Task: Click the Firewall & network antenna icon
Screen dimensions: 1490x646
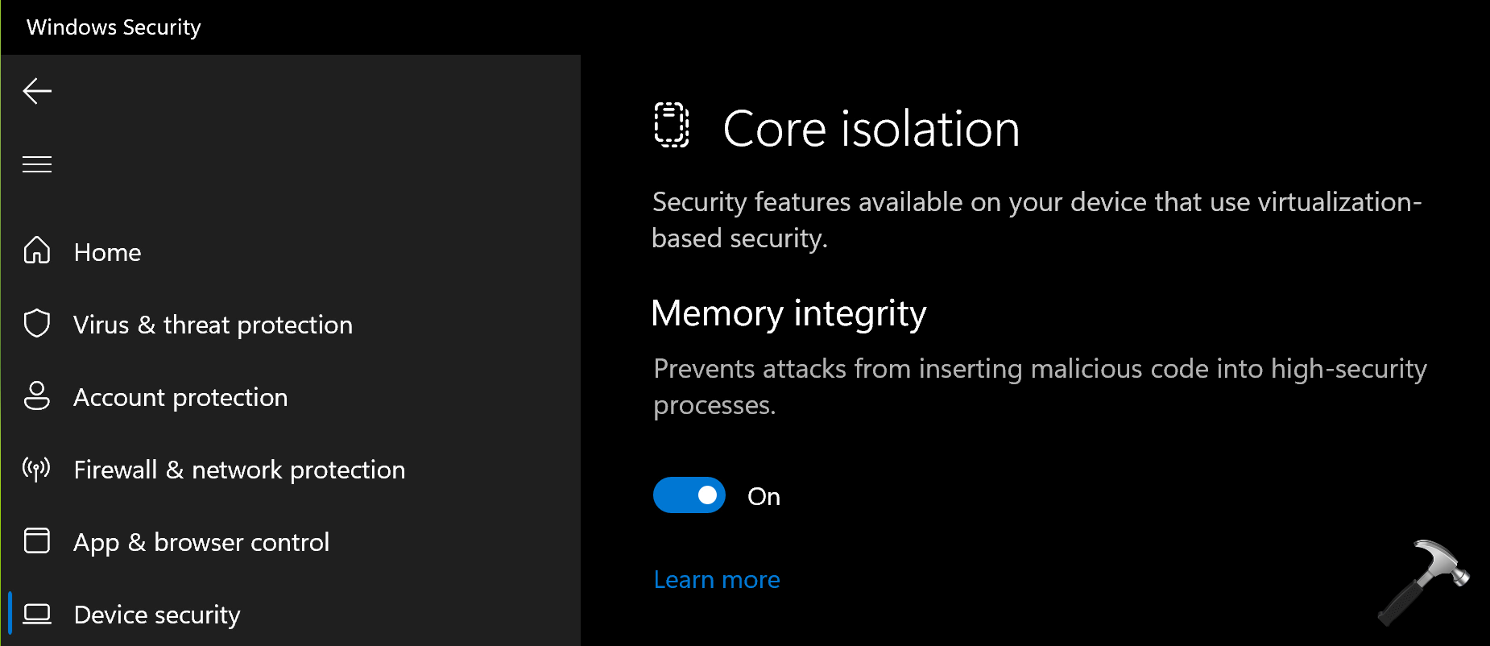Action: pyautogui.click(x=37, y=469)
